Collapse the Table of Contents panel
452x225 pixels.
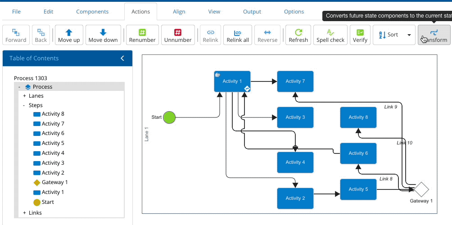[x=122, y=58]
